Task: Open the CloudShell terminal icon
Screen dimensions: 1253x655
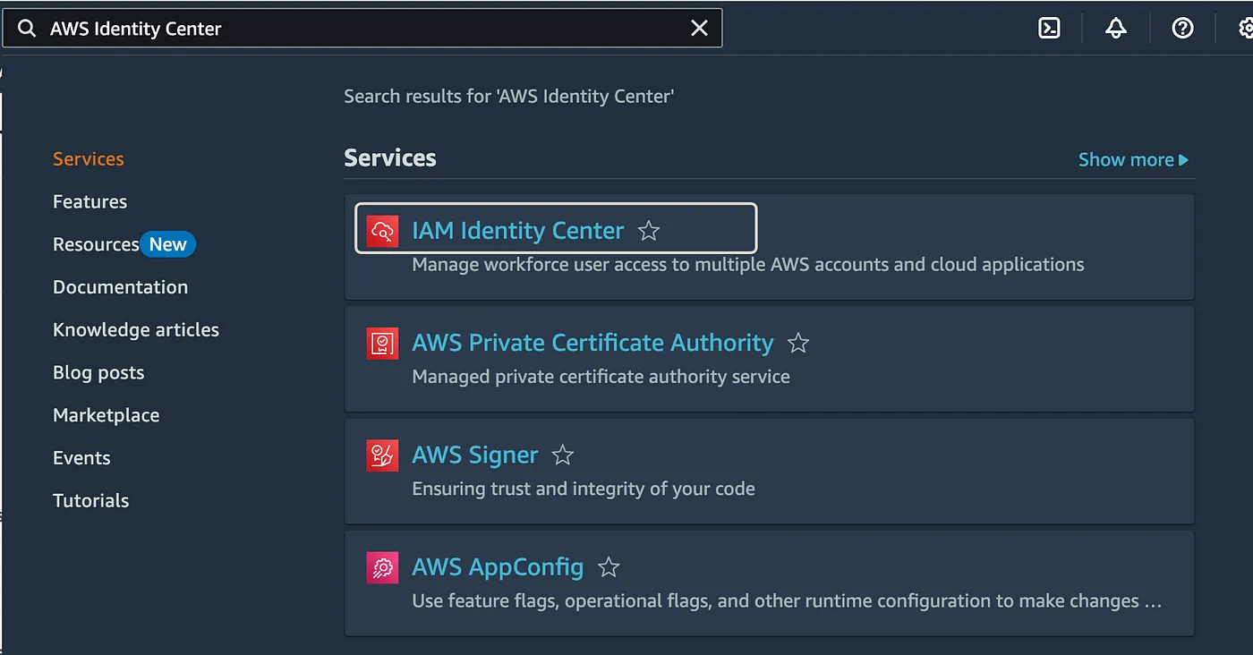Action: [x=1049, y=29]
